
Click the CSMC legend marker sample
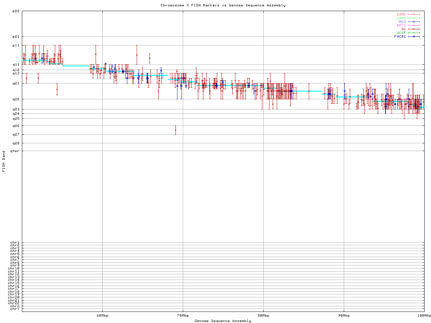click(414, 14)
